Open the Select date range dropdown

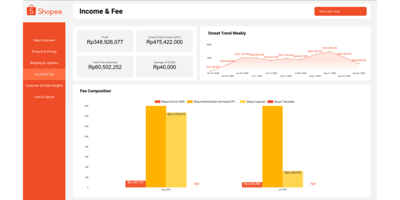(x=340, y=11)
